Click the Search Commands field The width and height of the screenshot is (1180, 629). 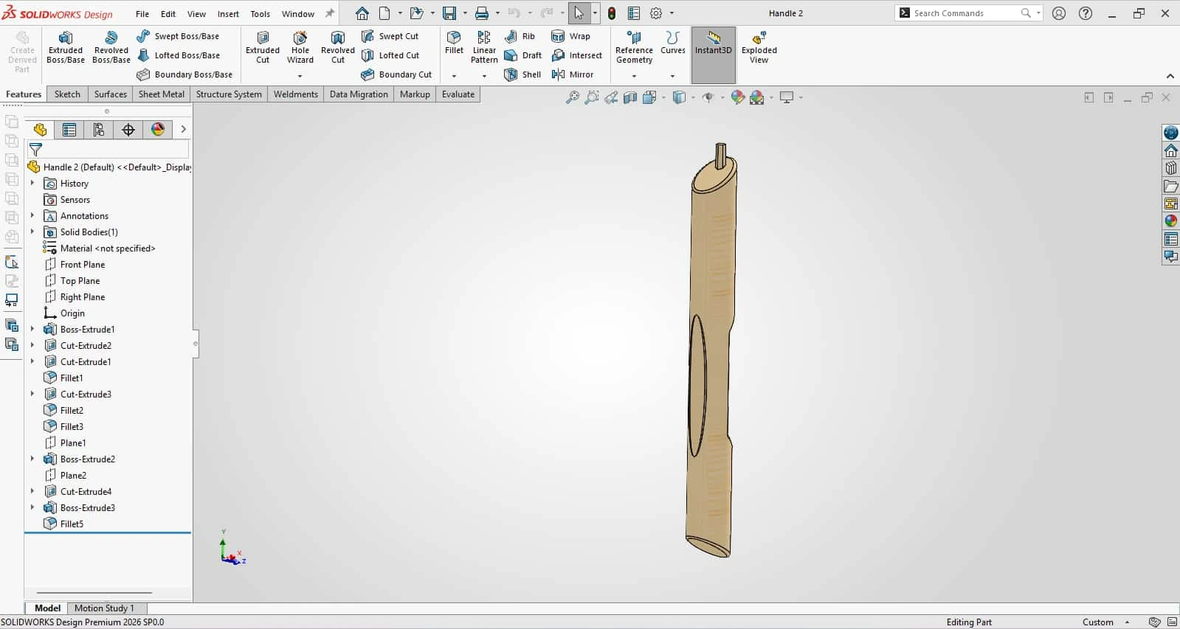(x=967, y=13)
